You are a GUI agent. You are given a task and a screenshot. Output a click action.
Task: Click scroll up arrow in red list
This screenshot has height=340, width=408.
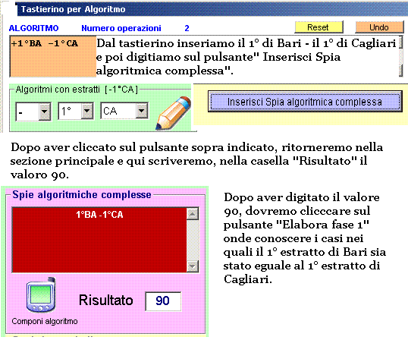click(193, 215)
